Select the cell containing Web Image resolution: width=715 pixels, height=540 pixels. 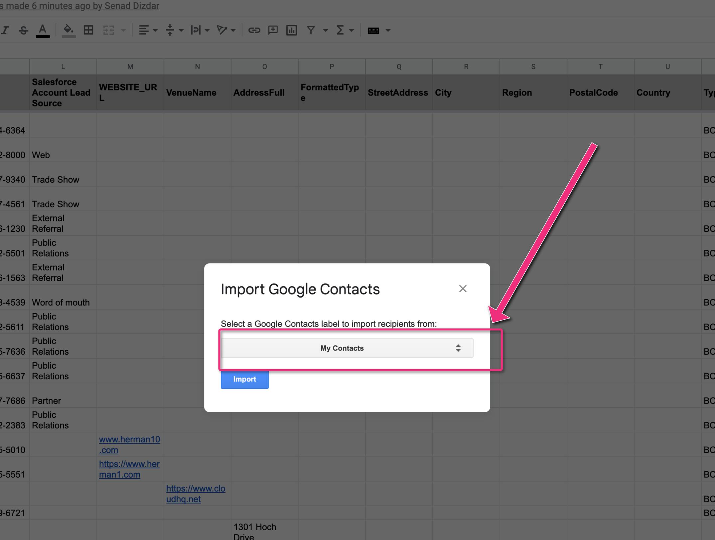[63, 150]
